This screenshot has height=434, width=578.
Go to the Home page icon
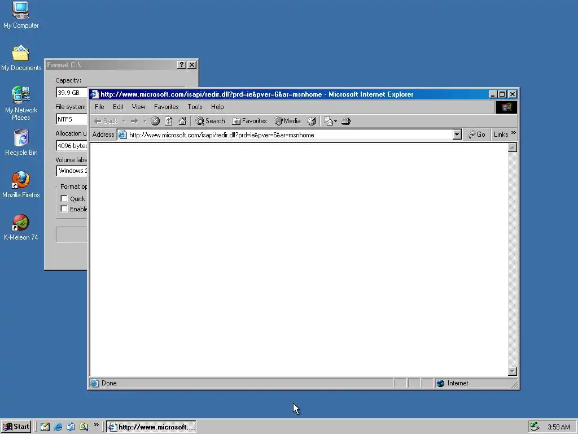coord(182,121)
